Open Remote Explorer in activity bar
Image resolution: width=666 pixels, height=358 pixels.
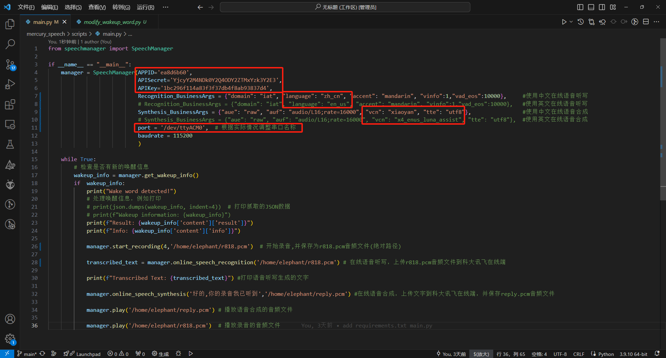(x=10, y=125)
